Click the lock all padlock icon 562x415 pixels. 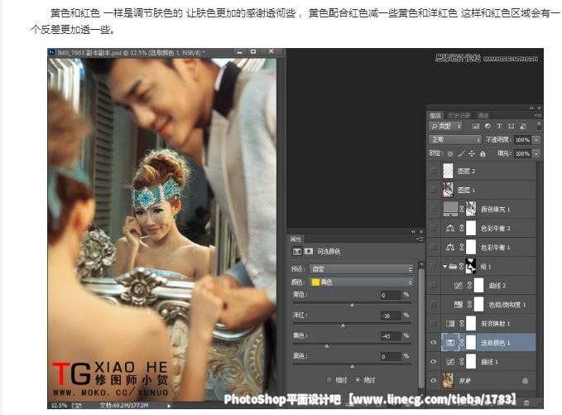tap(483, 153)
